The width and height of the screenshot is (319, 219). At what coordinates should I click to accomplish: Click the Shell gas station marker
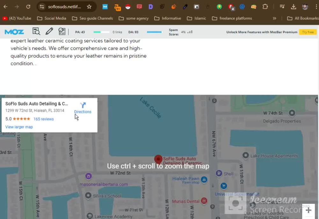click(219, 173)
